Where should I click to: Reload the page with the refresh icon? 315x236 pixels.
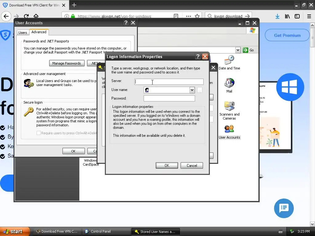pyautogui.click(x=26, y=16)
